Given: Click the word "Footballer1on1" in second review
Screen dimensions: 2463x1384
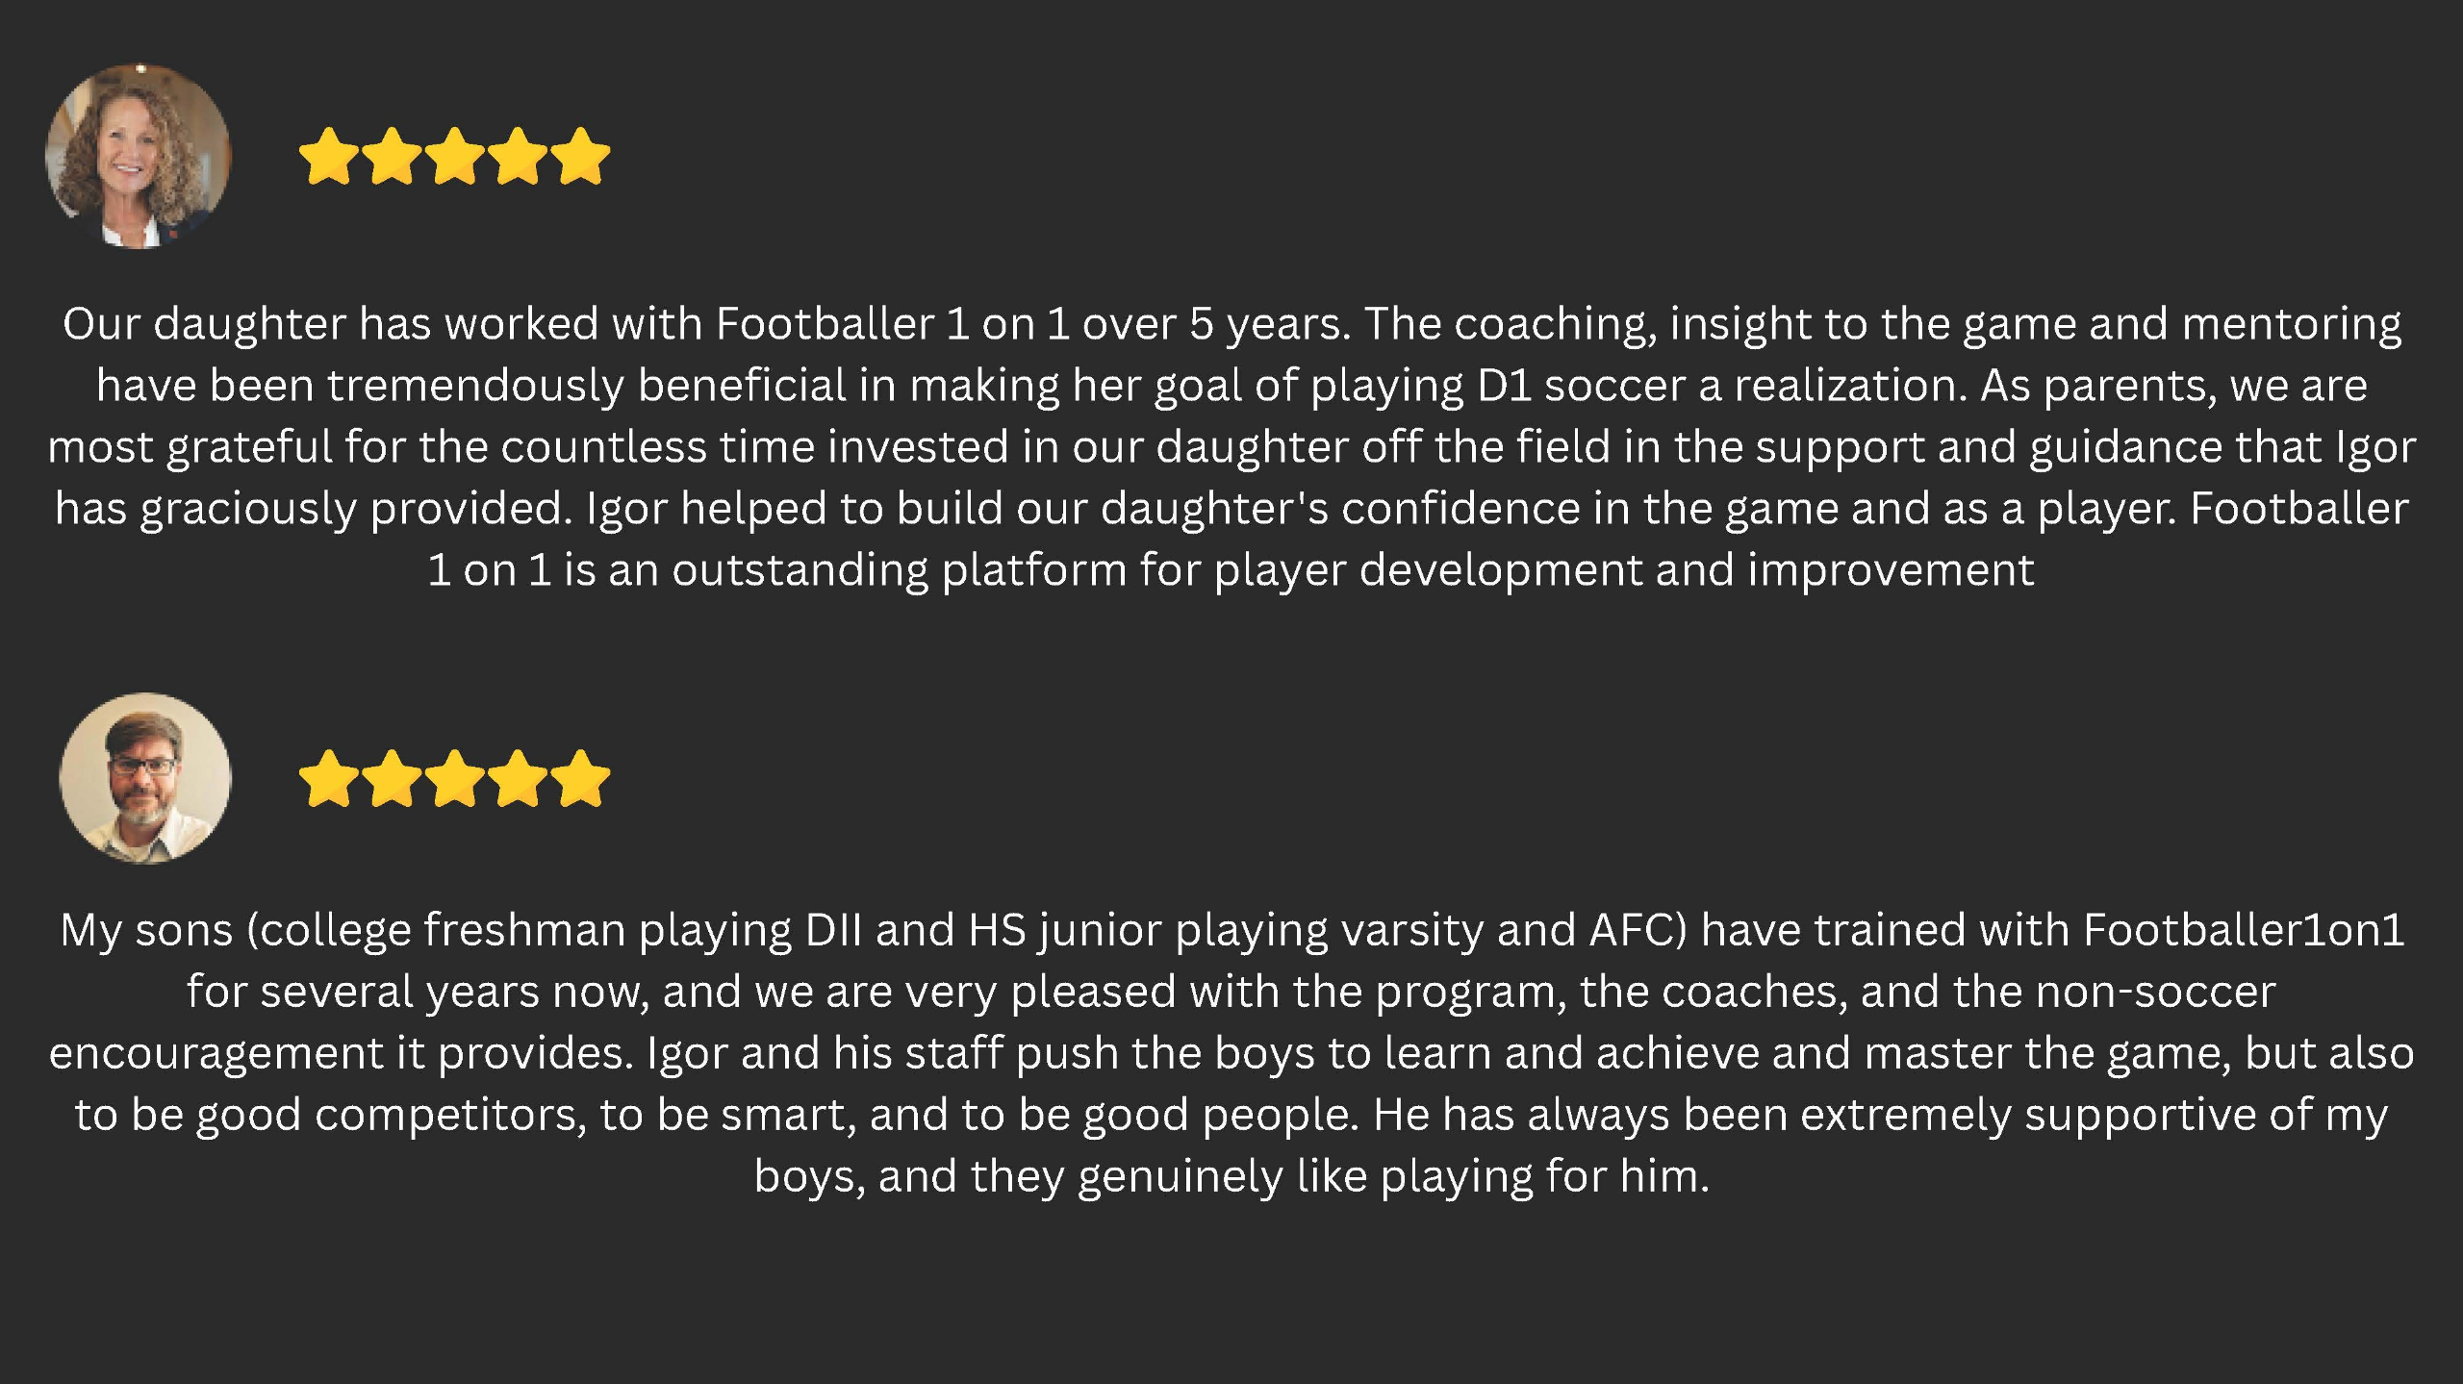Looking at the screenshot, I should pos(2244,930).
